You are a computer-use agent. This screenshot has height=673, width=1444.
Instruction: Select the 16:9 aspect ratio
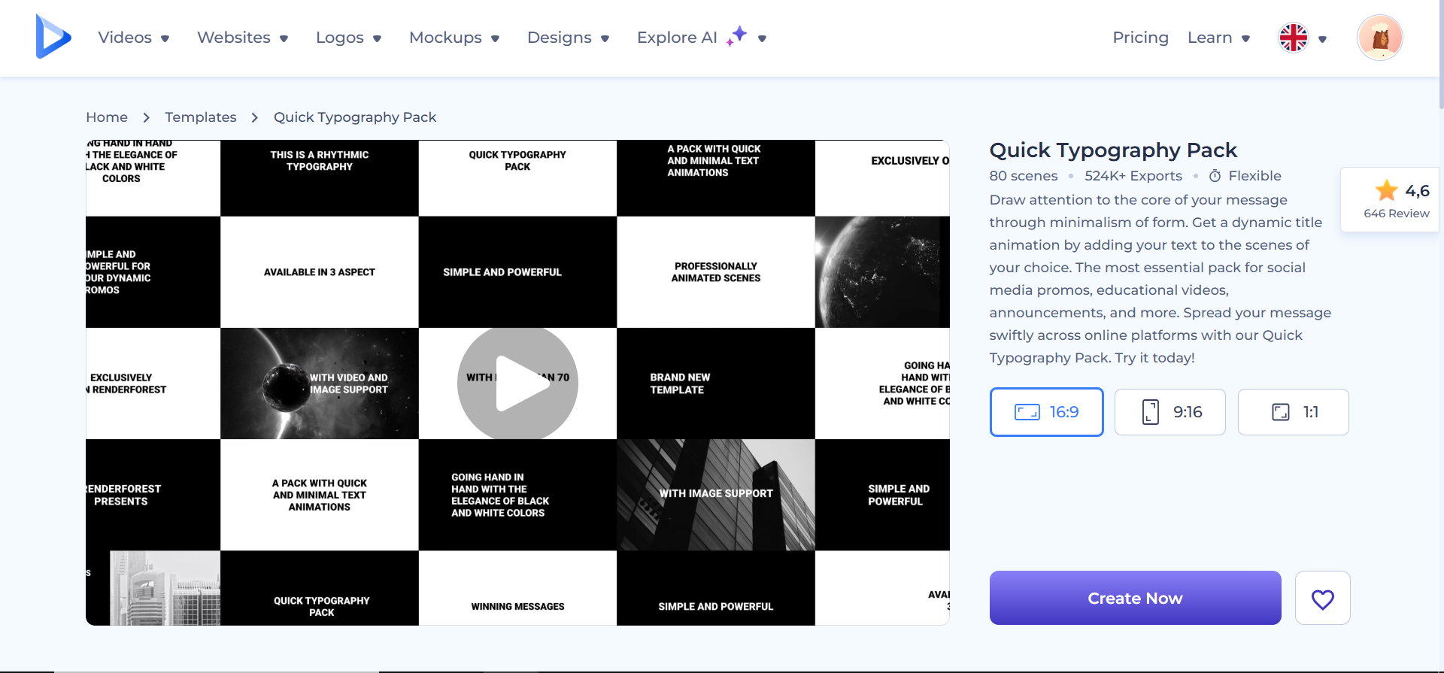1046,412
